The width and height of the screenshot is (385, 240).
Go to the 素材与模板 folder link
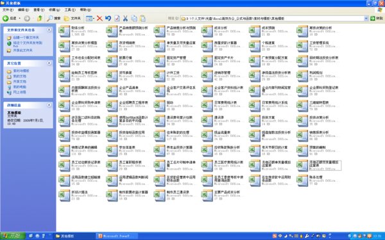[x=21, y=71]
